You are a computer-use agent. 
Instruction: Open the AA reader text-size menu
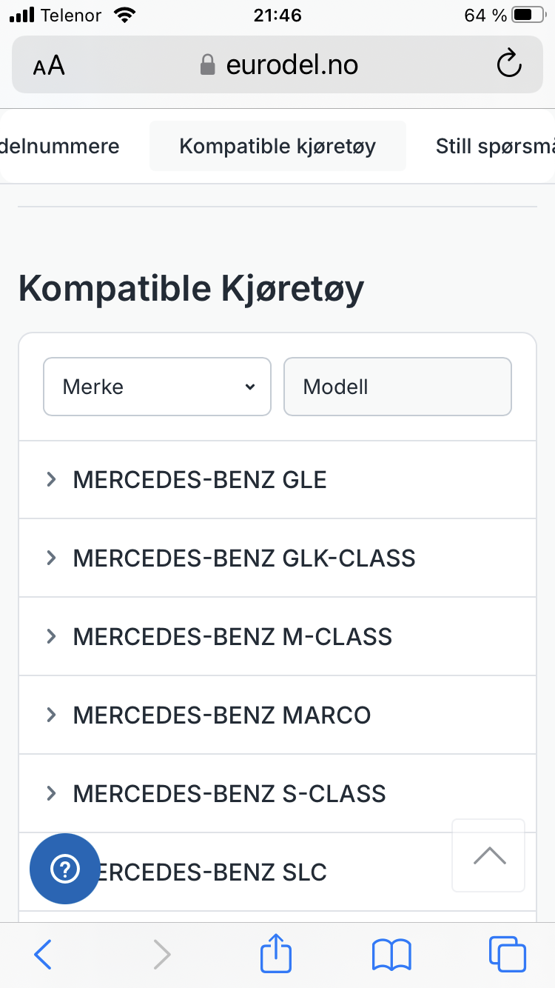tap(49, 66)
